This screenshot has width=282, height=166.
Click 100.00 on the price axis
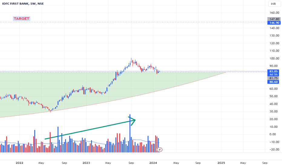(274, 59)
